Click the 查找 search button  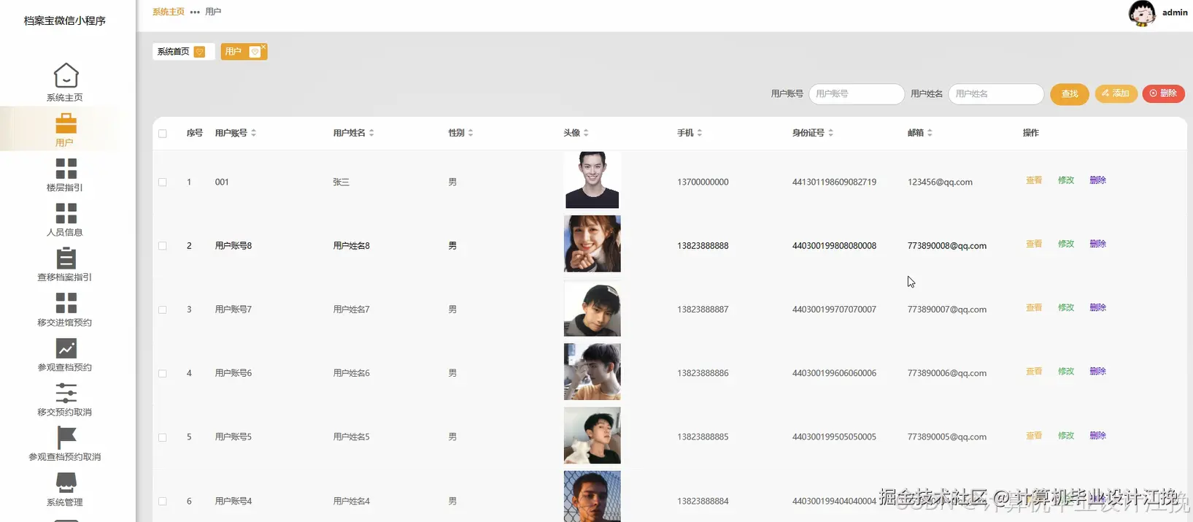(1070, 93)
